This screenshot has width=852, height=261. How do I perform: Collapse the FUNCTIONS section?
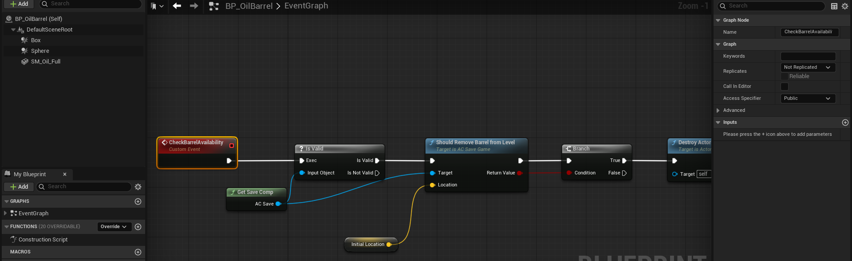7,227
